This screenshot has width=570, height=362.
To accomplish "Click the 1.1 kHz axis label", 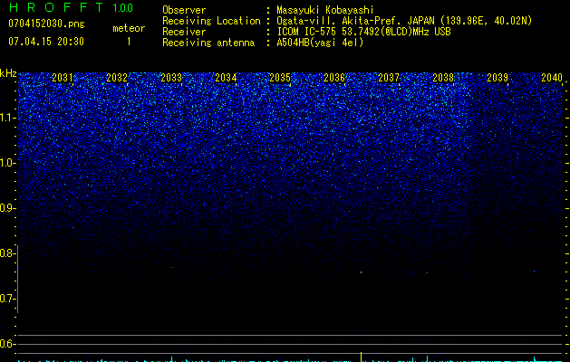I will pyautogui.click(x=7, y=118).
